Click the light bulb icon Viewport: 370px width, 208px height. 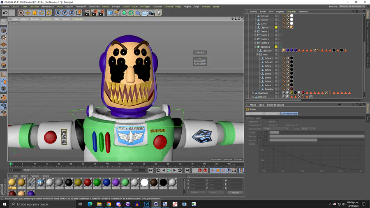tap(159, 13)
